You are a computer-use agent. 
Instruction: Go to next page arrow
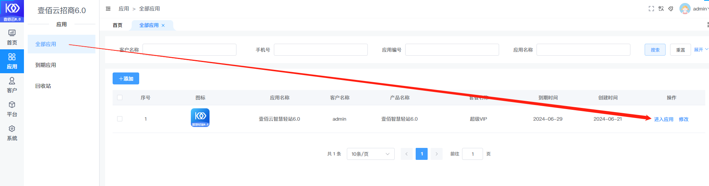pyautogui.click(x=436, y=154)
